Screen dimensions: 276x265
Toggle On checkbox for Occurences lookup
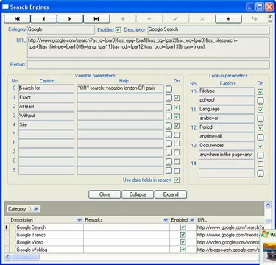pyautogui.click(x=261, y=146)
